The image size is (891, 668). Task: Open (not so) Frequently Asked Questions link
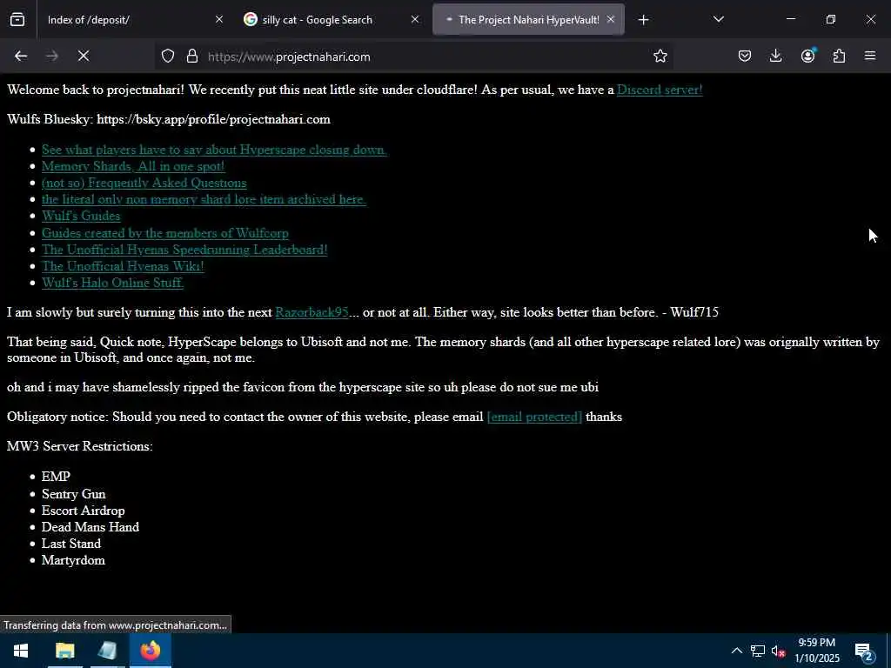point(144,183)
